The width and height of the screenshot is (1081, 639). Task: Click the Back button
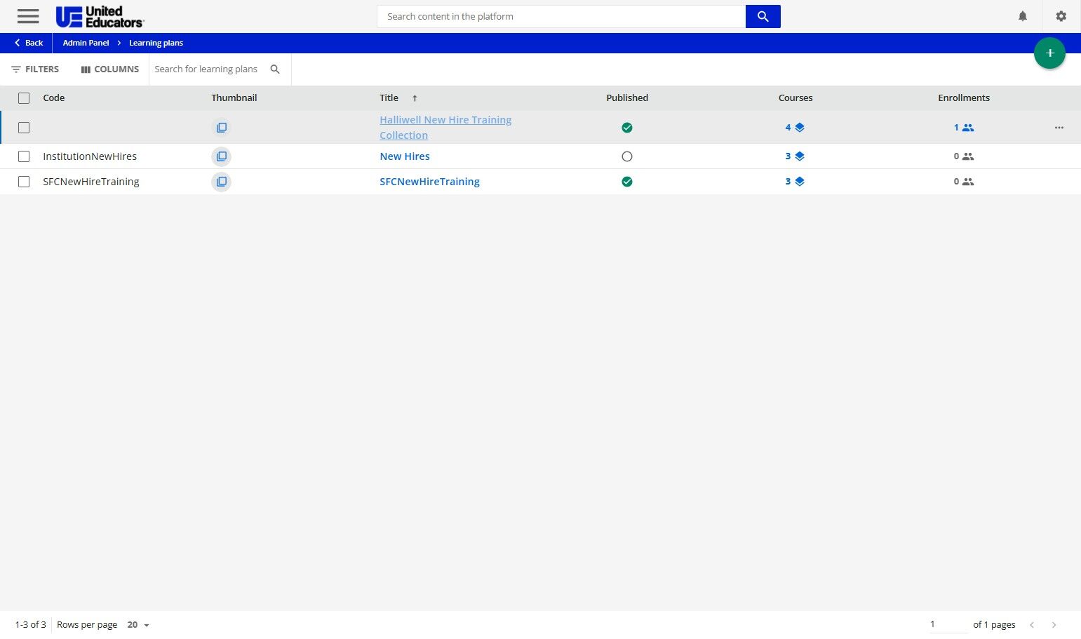(x=29, y=43)
